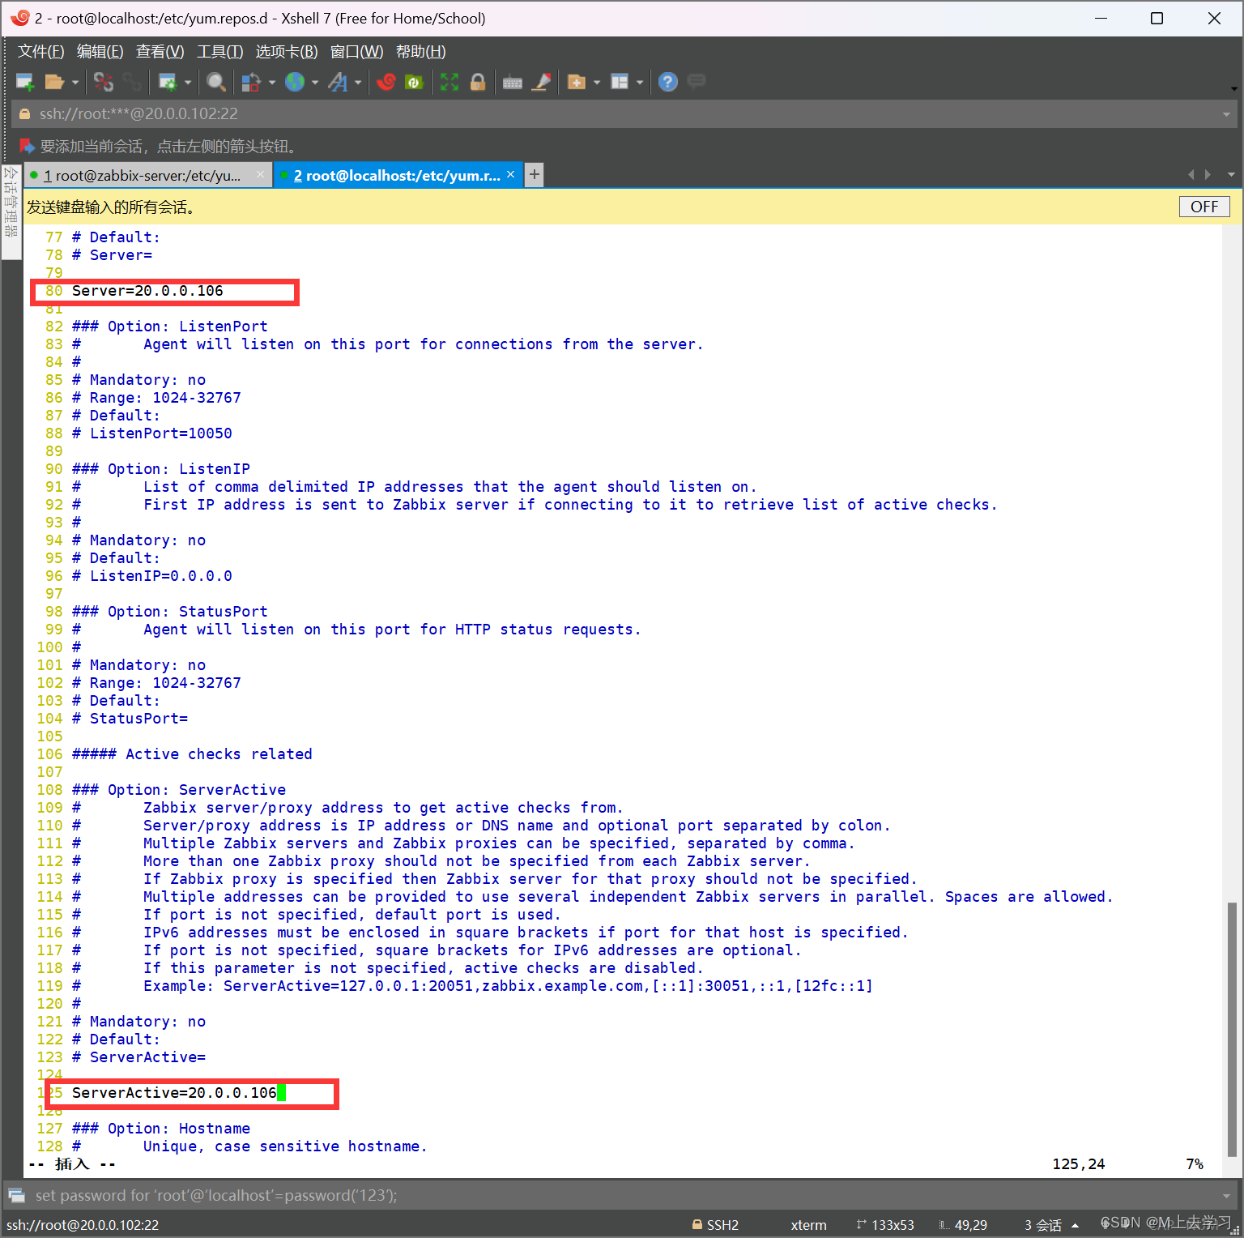
Task: Toggle full screen with green arrows icon
Action: click(449, 82)
